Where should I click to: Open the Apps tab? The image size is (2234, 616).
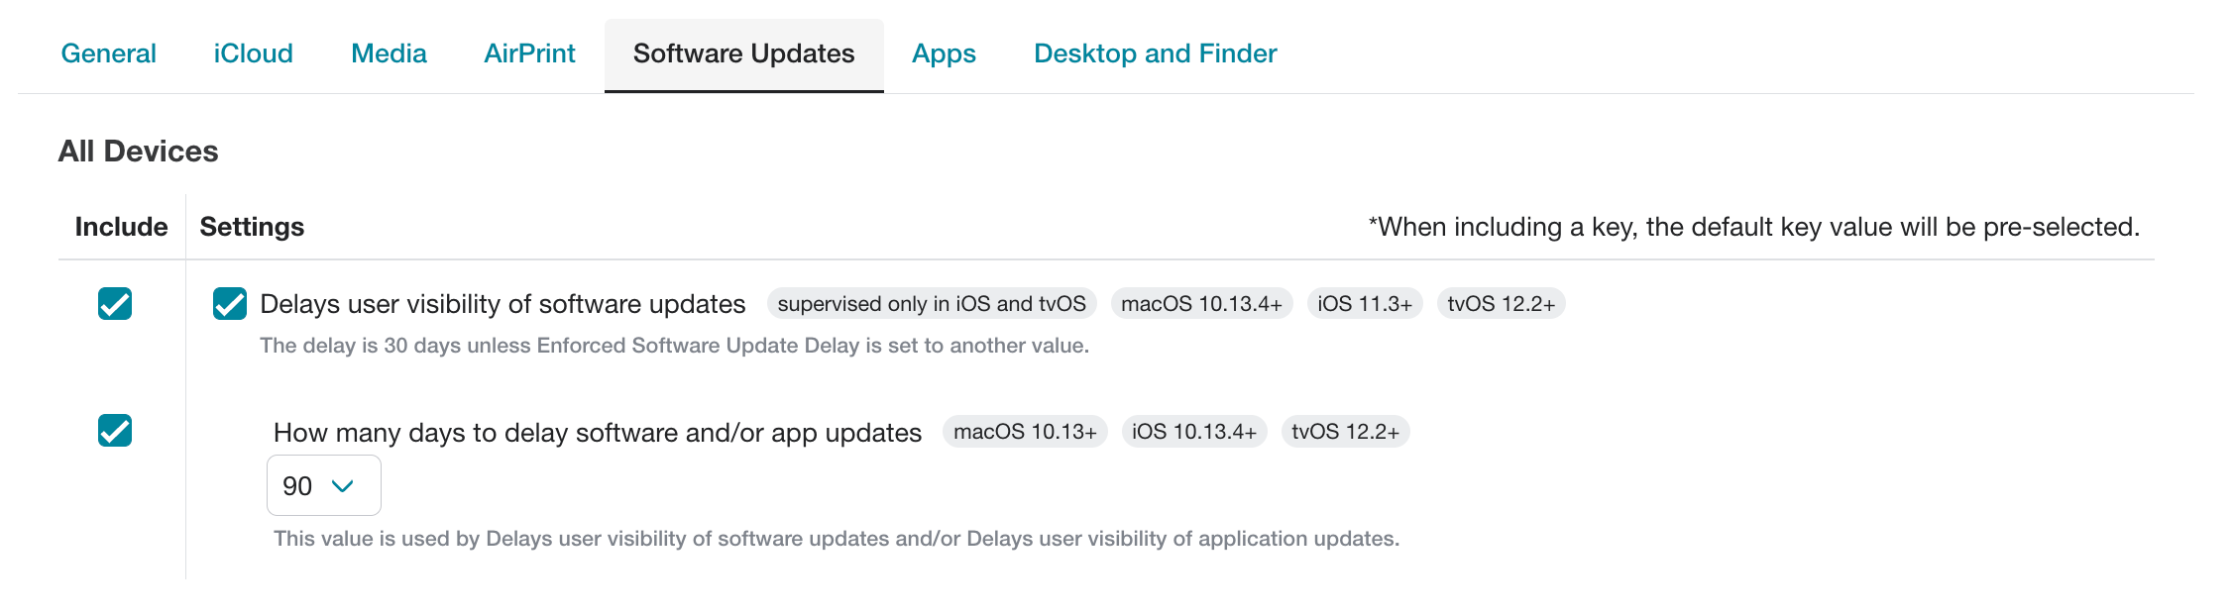coord(943,53)
